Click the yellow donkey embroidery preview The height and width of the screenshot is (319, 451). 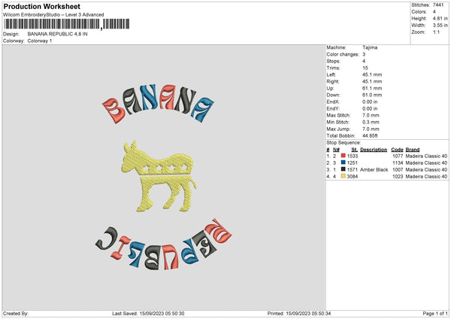tap(159, 177)
